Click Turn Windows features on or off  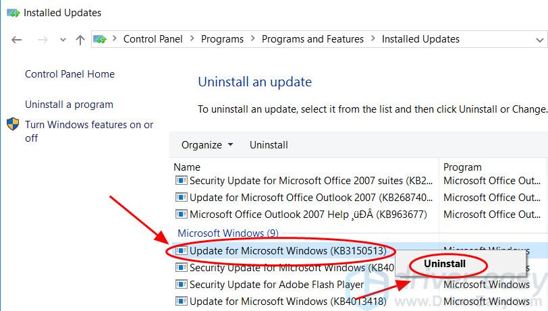coord(89,131)
